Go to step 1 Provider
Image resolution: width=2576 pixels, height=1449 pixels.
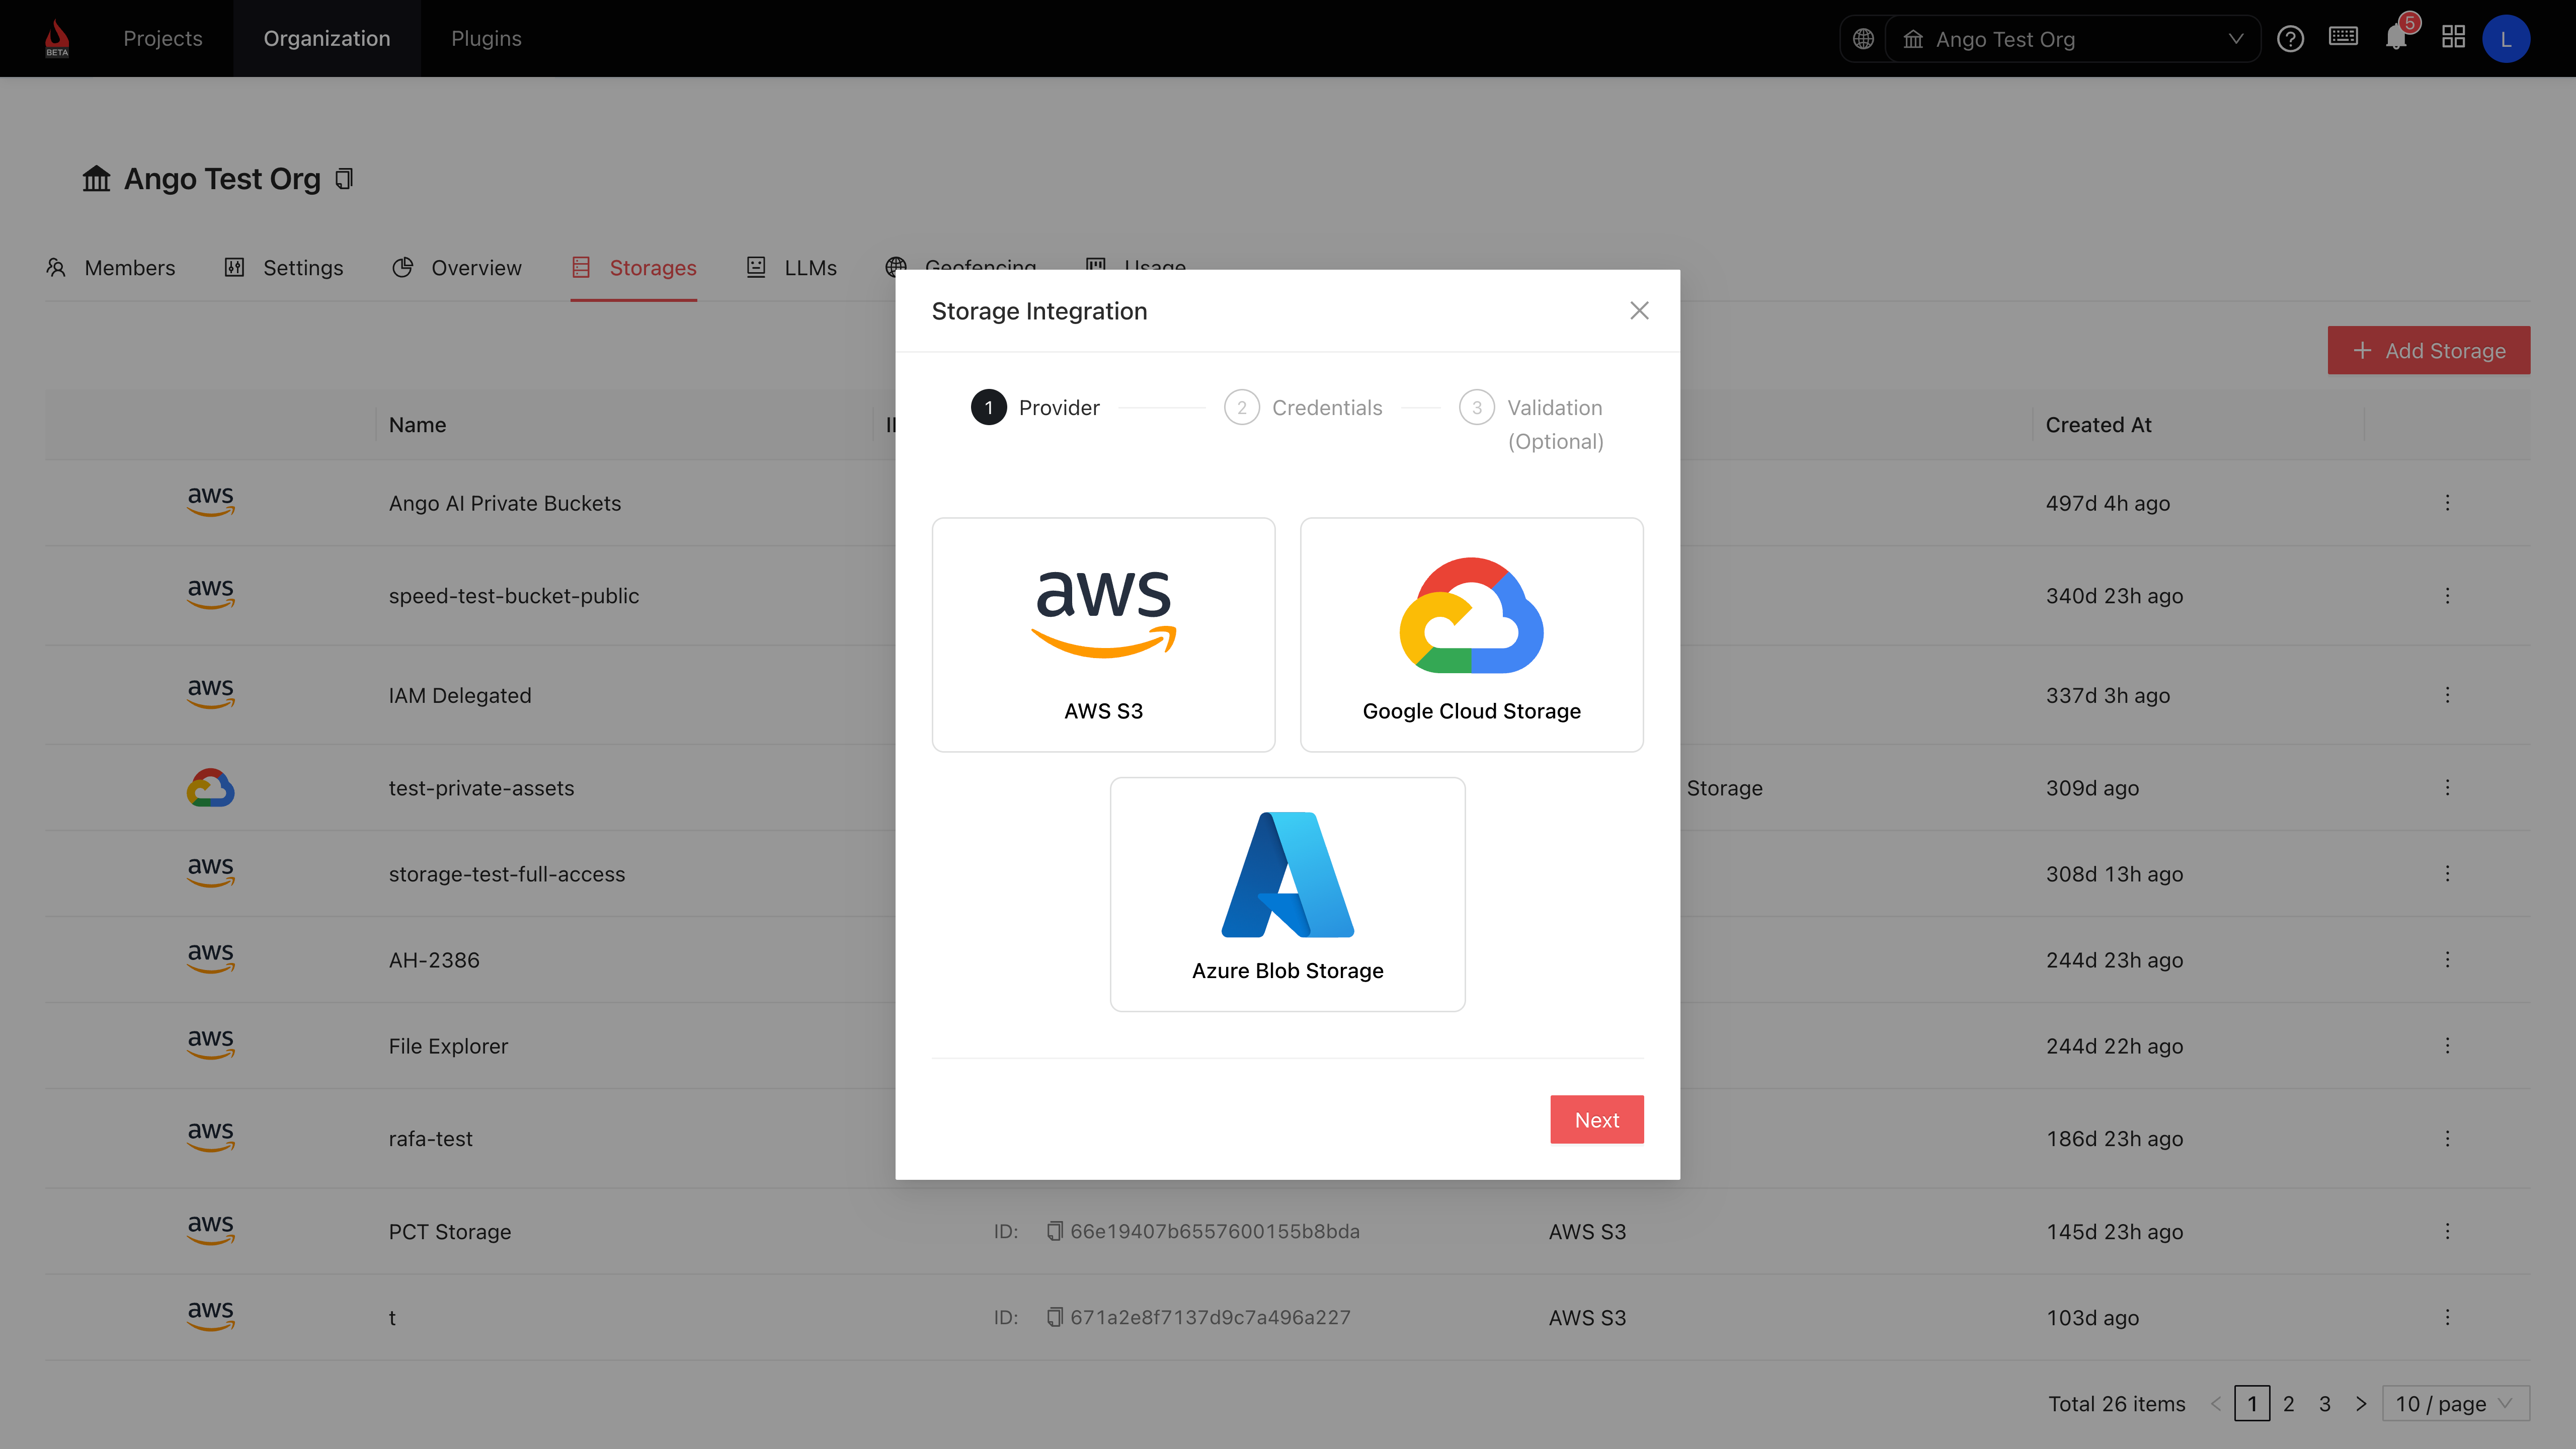coord(1035,408)
